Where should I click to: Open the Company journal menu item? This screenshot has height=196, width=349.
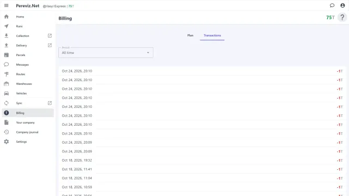tap(28, 132)
